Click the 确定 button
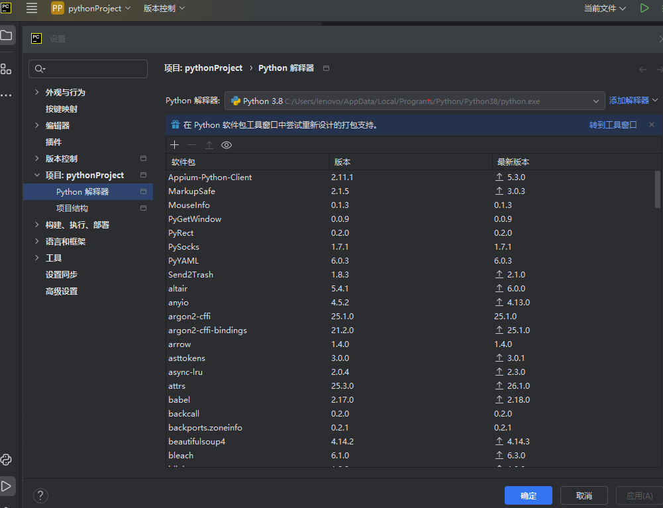The height and width of the screenshot is (508, 663). pos(528,495)
